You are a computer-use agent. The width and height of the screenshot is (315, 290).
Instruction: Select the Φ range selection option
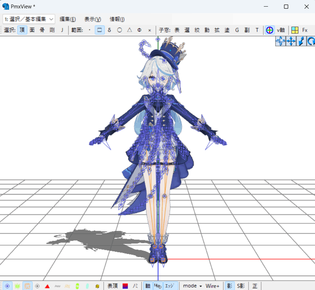click(140, 30)
